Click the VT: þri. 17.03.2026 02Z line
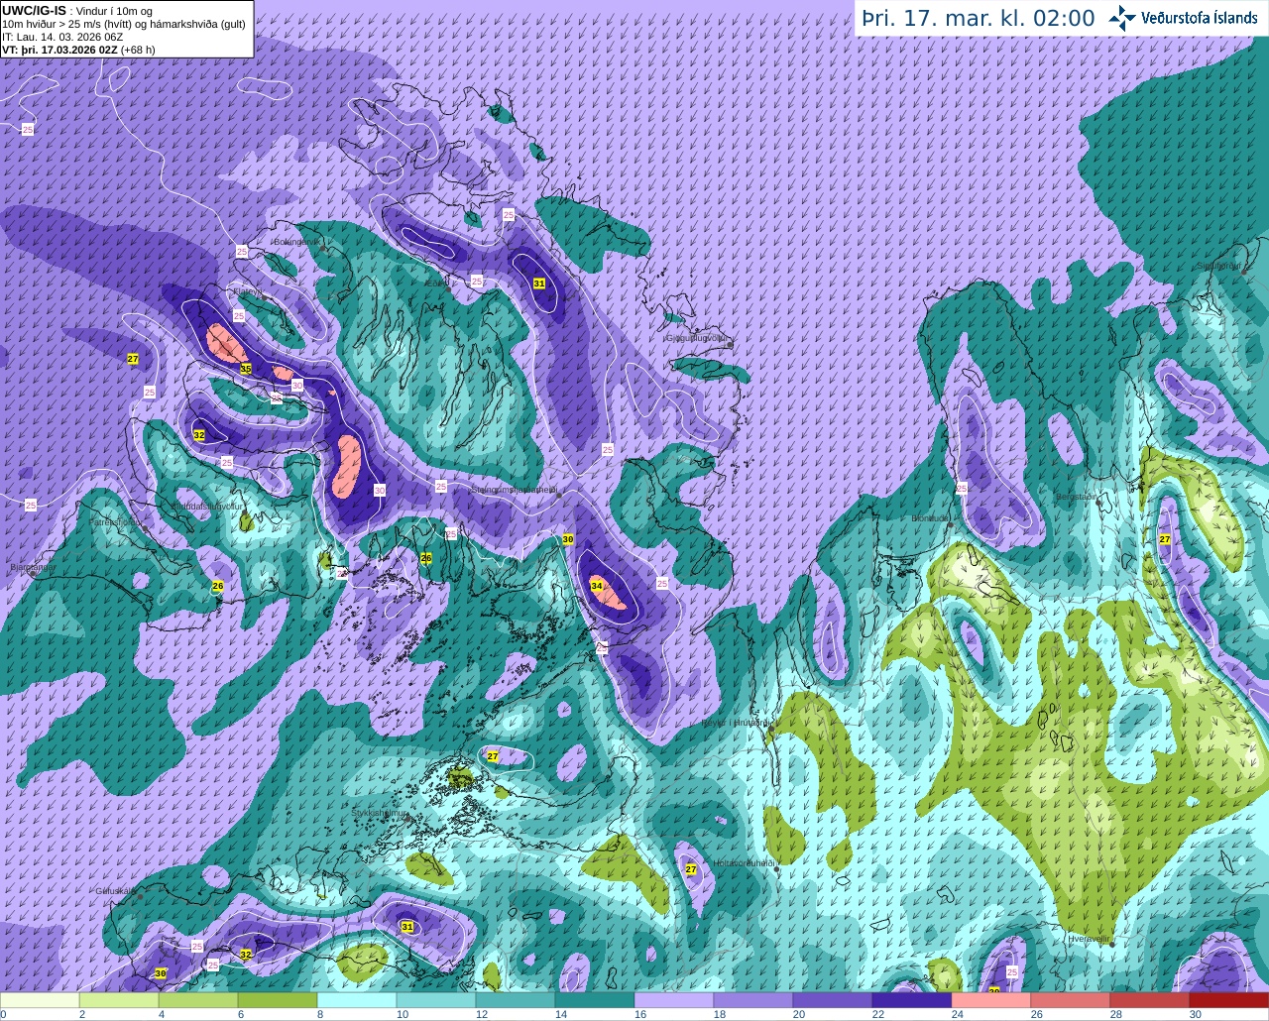 pyautogui.click(x=78, y=49)
